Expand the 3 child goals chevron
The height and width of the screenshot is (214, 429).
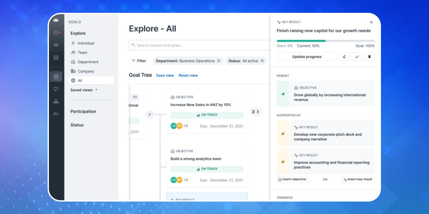(256, 112)
